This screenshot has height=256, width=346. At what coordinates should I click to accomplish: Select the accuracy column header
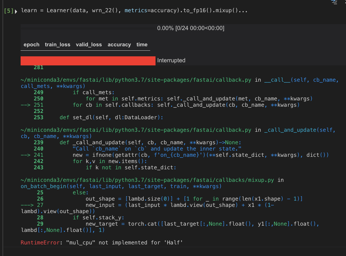(x=119, y=44)
